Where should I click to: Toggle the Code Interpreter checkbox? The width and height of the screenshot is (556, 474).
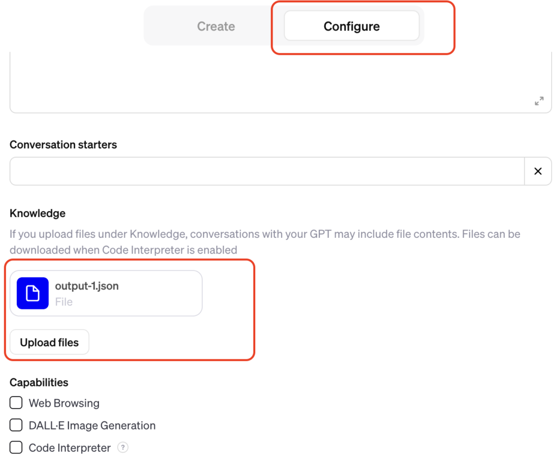click(x=16, y=447)
